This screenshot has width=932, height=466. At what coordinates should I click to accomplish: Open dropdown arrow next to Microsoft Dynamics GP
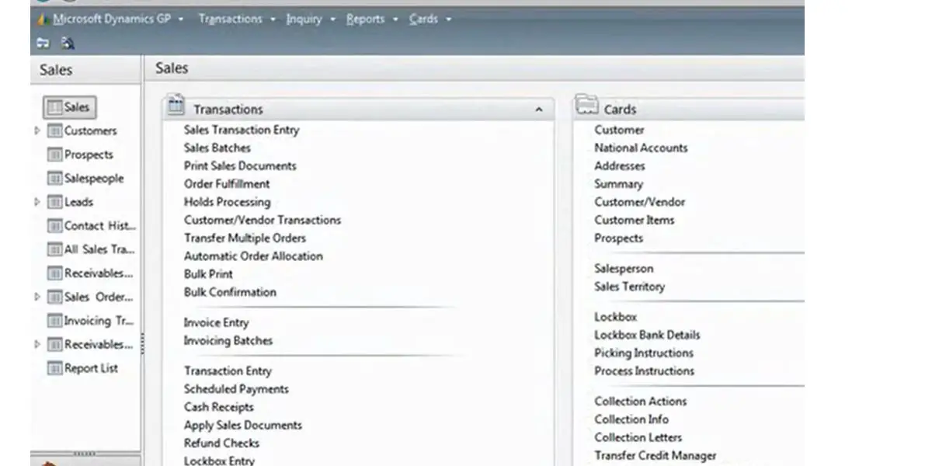coord(181,19)
